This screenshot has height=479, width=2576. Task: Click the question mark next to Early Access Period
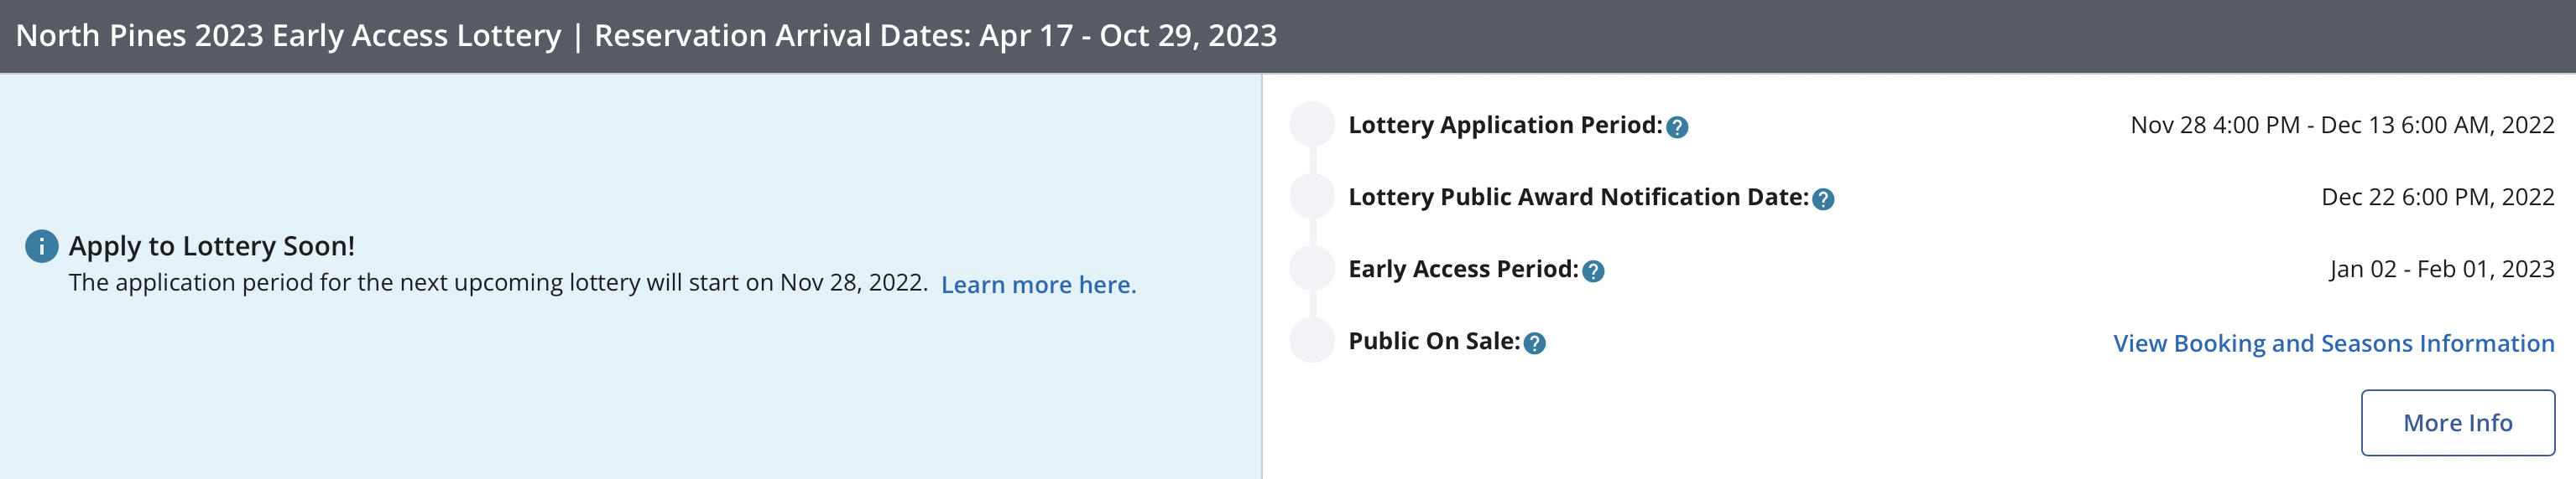(1593, 270)
